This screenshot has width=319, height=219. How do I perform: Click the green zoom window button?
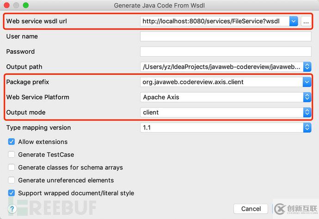(x=25, y=5)
